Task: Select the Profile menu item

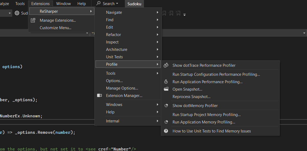Action: click(x=128, y=64)
